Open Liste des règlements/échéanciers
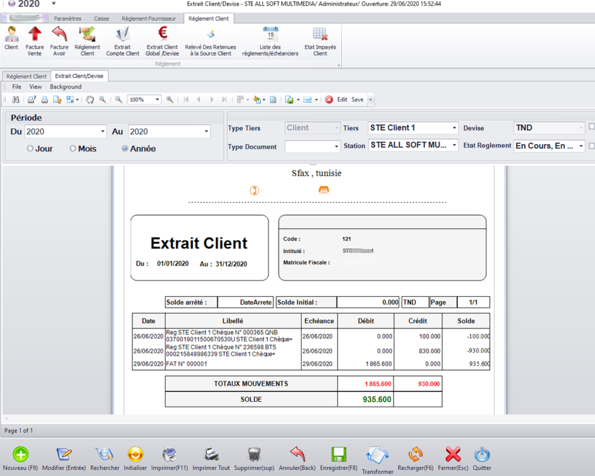Screen dimensions: 595x476 [x=270, y=41]
